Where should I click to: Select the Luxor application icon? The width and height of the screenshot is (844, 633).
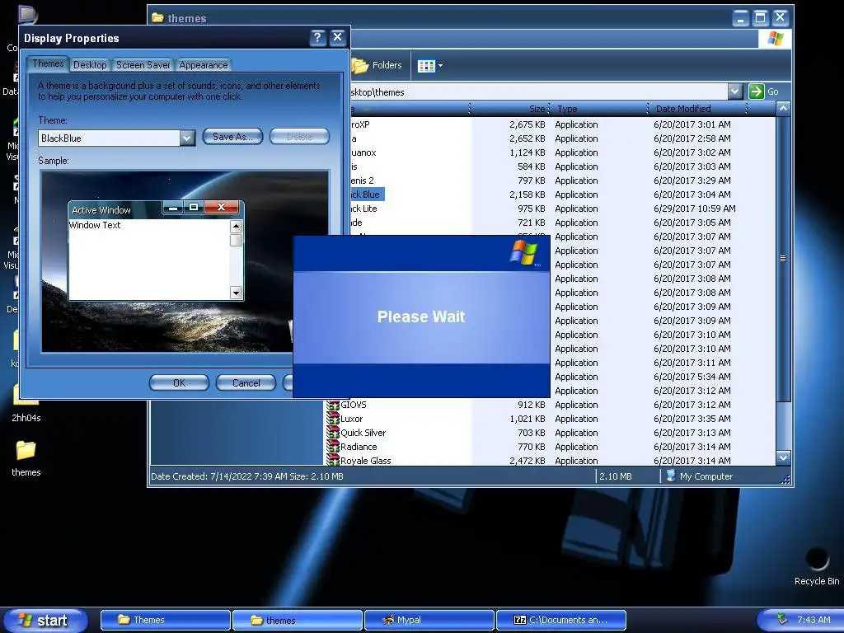click(333, 419)
